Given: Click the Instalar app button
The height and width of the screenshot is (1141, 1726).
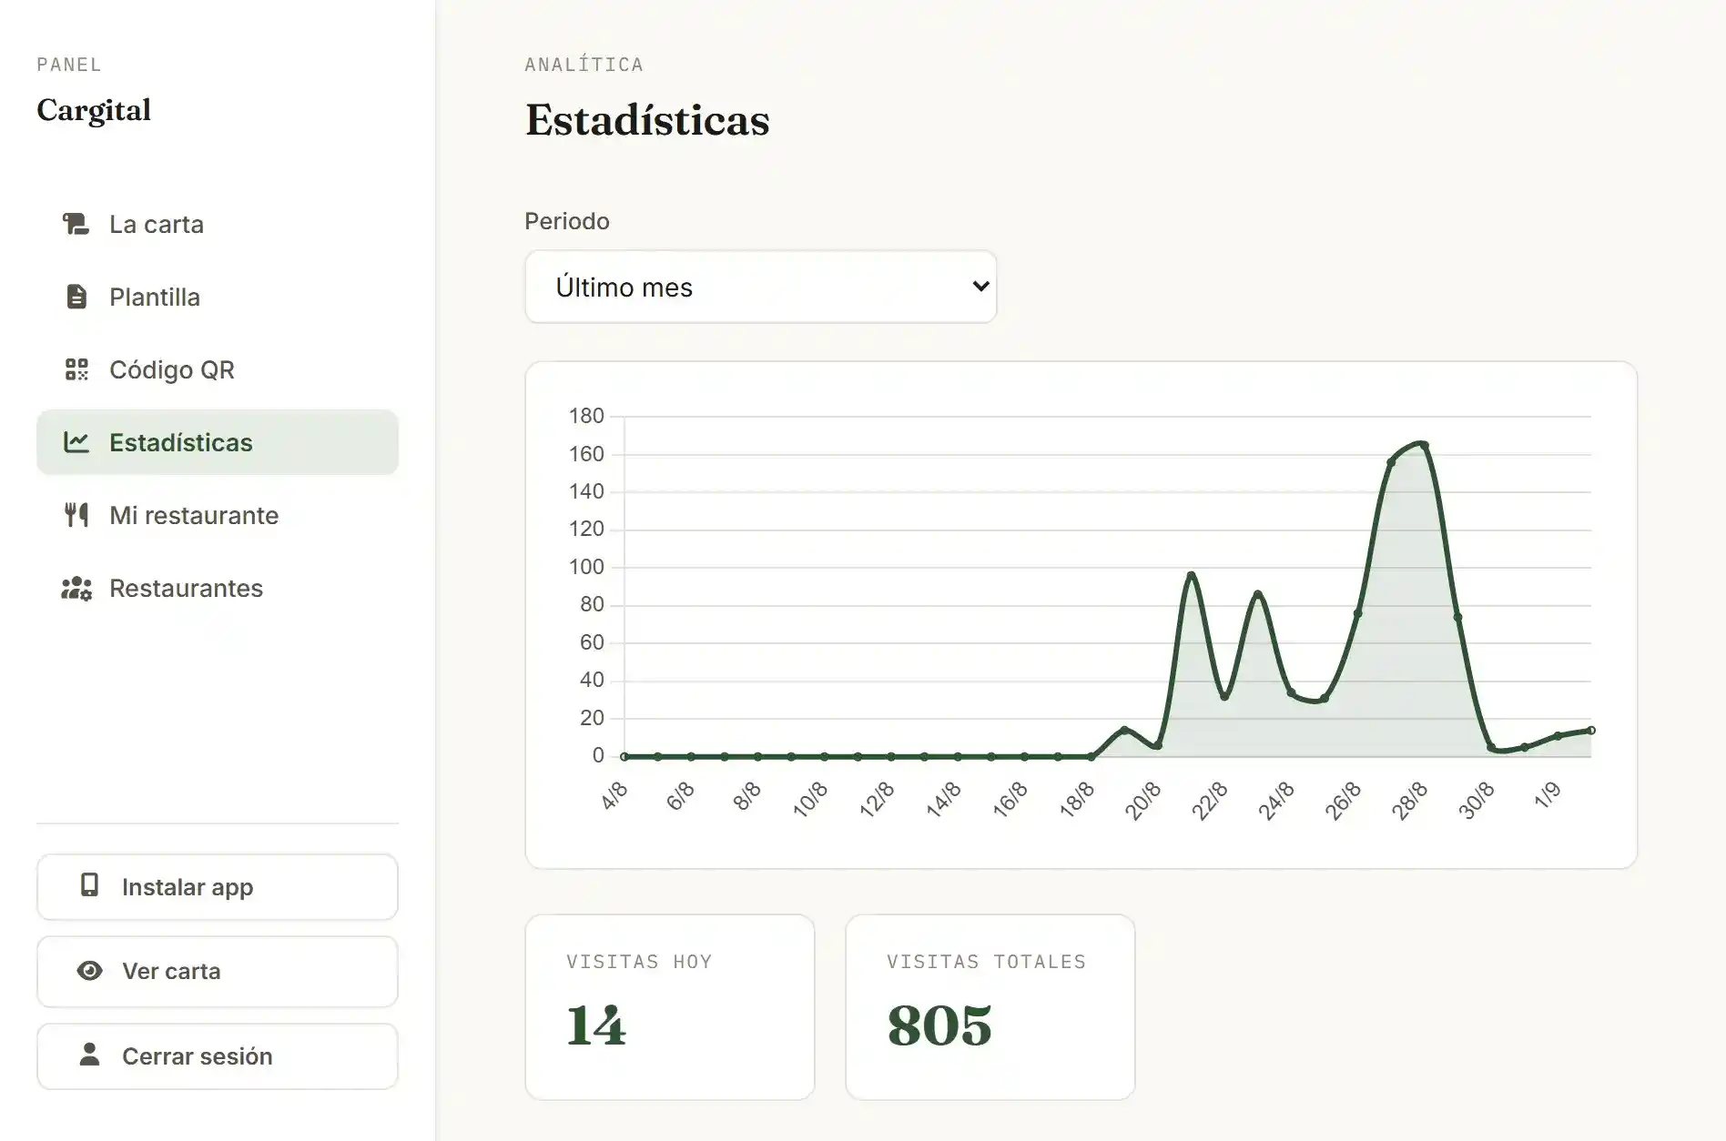Looking at the screenshot, I should pyautogui.click(x=218, y=887).
